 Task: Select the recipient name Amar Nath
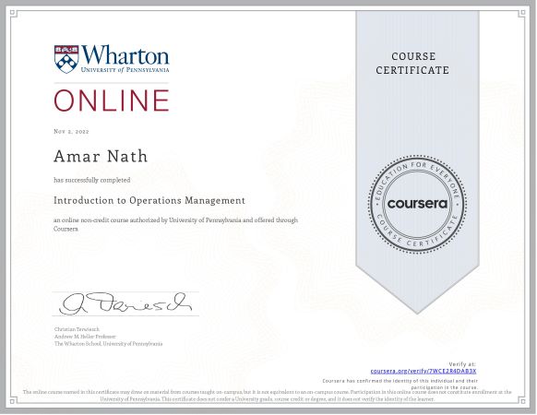101,156
